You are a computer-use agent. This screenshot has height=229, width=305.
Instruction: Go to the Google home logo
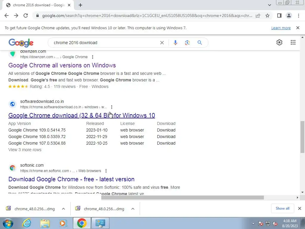pyautogui.click(x=21, y=43)
